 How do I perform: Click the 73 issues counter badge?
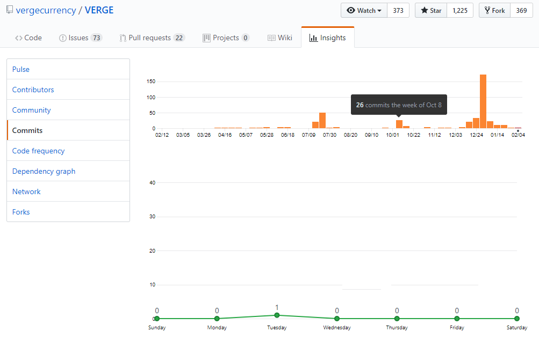[x=97, y=38]
